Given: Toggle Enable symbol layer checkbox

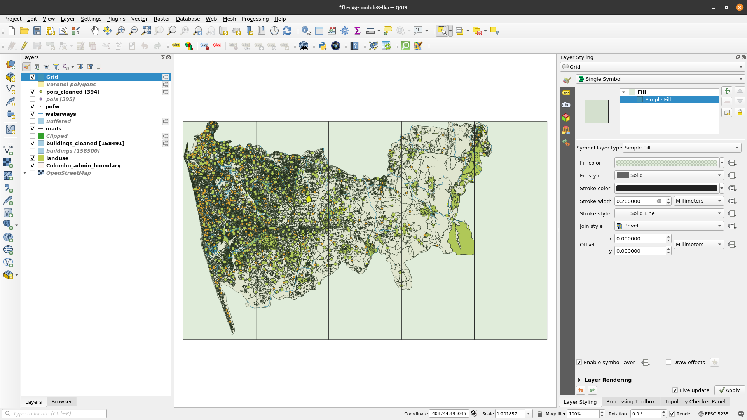Looking at the screenshot, I should click(x=579, y=362).
